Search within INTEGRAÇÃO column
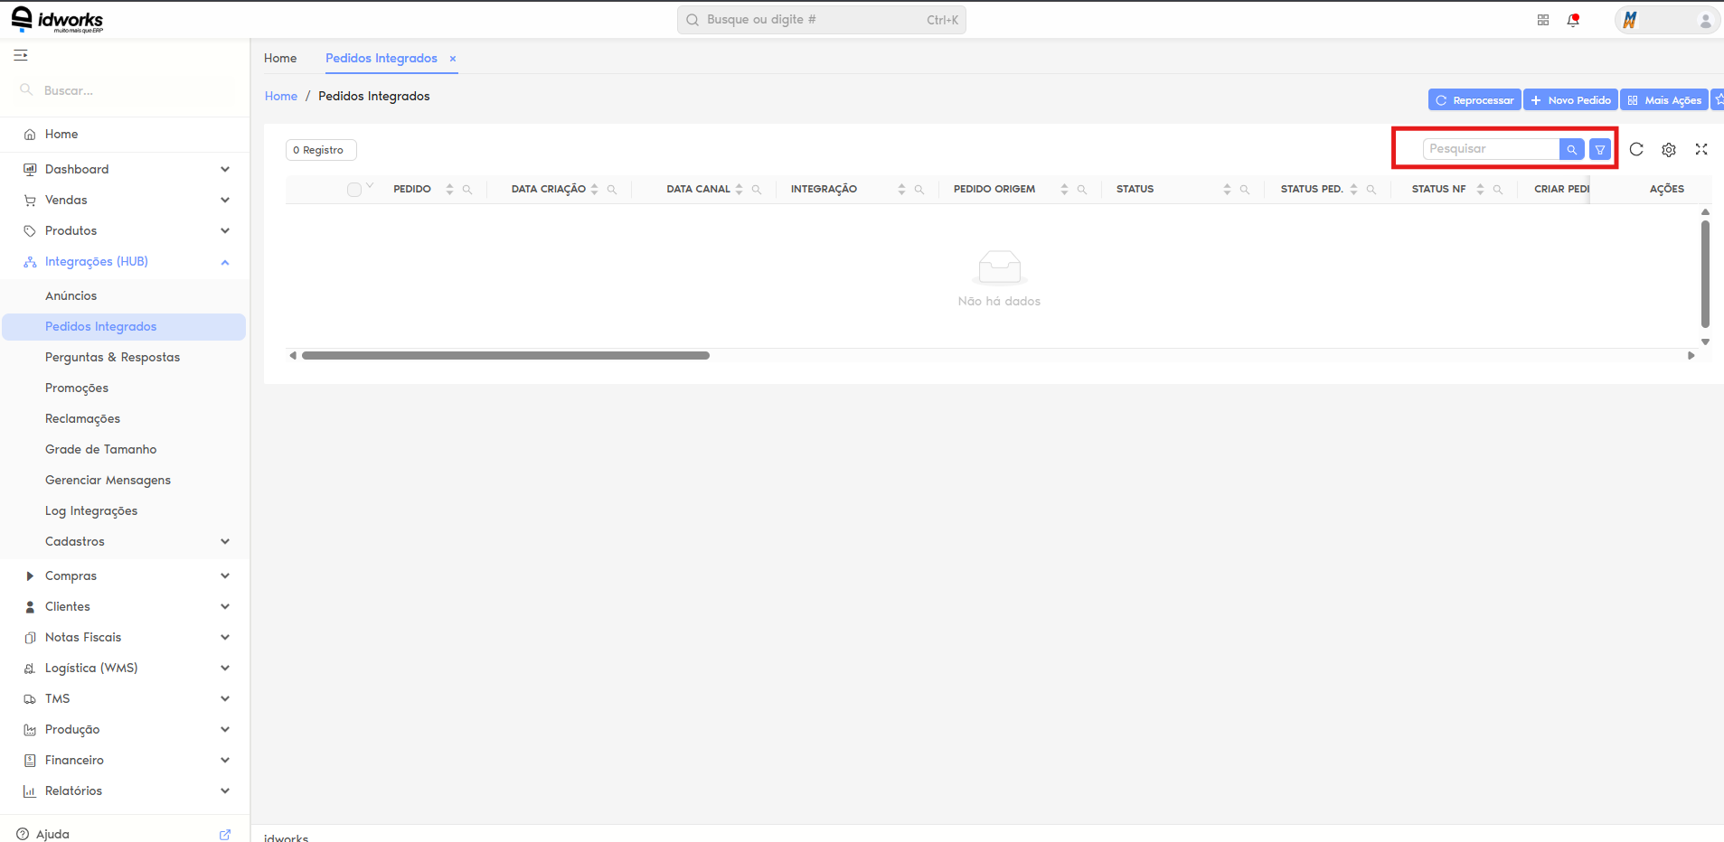 click(x=919, y=189)
